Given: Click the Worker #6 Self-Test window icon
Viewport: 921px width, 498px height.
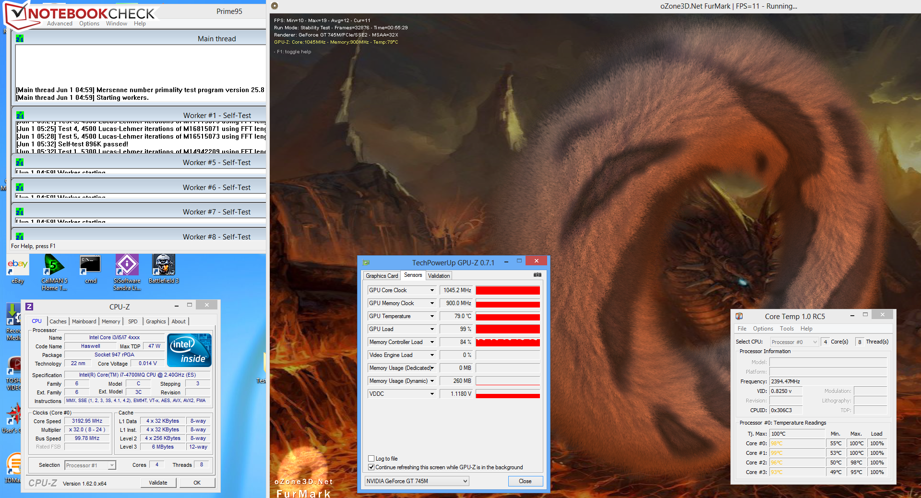Looking at the screenshot, I should coord(20,187).
